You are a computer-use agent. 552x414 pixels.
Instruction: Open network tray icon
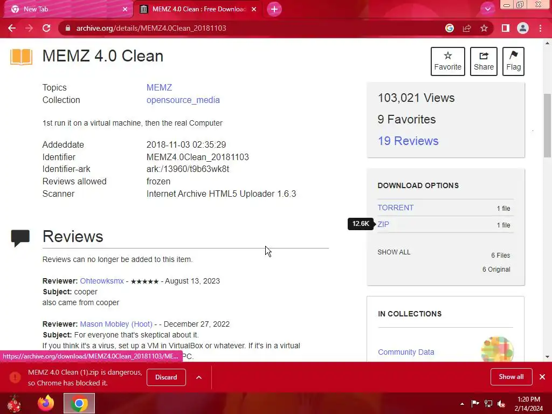[488, 403]
